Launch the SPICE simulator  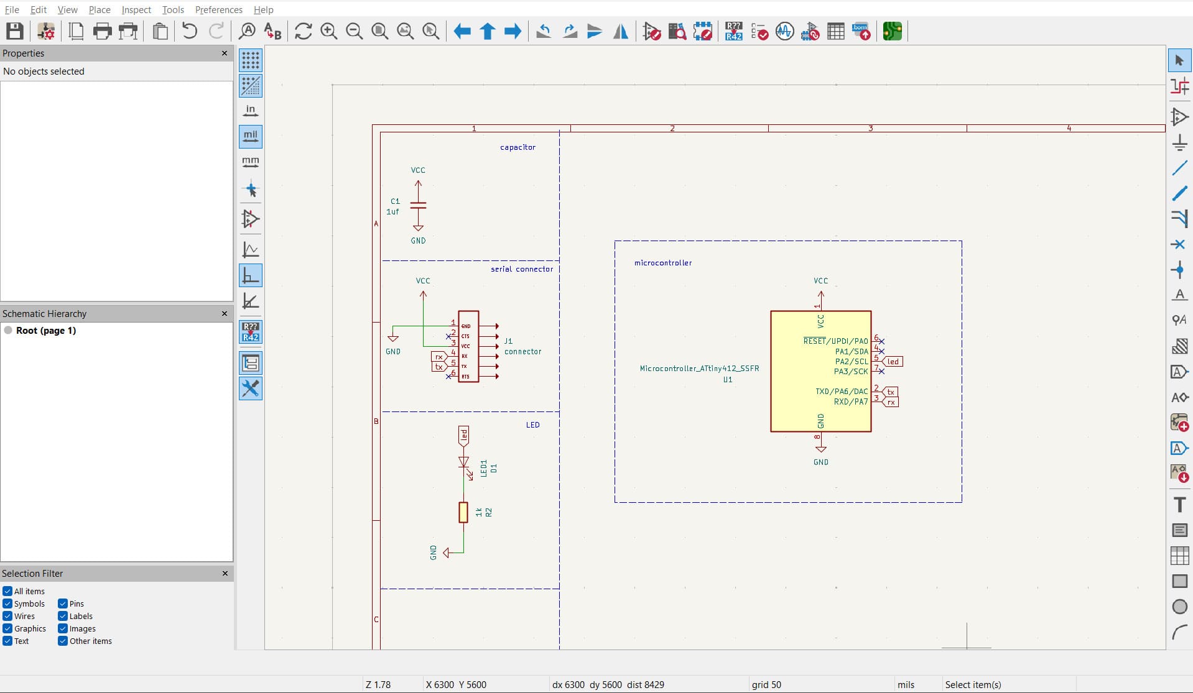pyautogui.click(x=785, y=31)
